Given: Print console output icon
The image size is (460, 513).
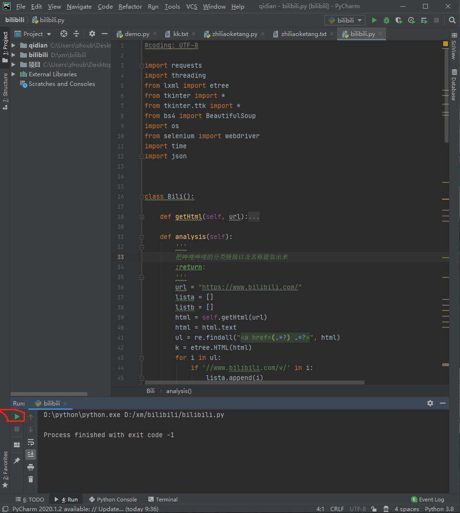Looking at the screenshot, I should point(31,467).
